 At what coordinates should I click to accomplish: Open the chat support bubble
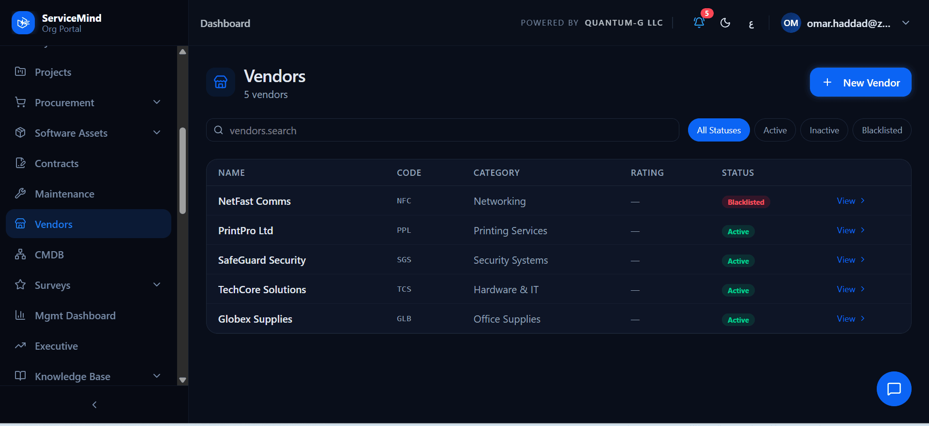point(894,389)
